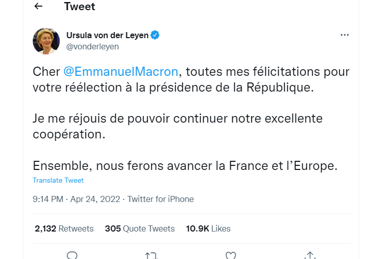Retweet using the arrows icon
This screenshot has height=259, width=374.
point(151,255)
